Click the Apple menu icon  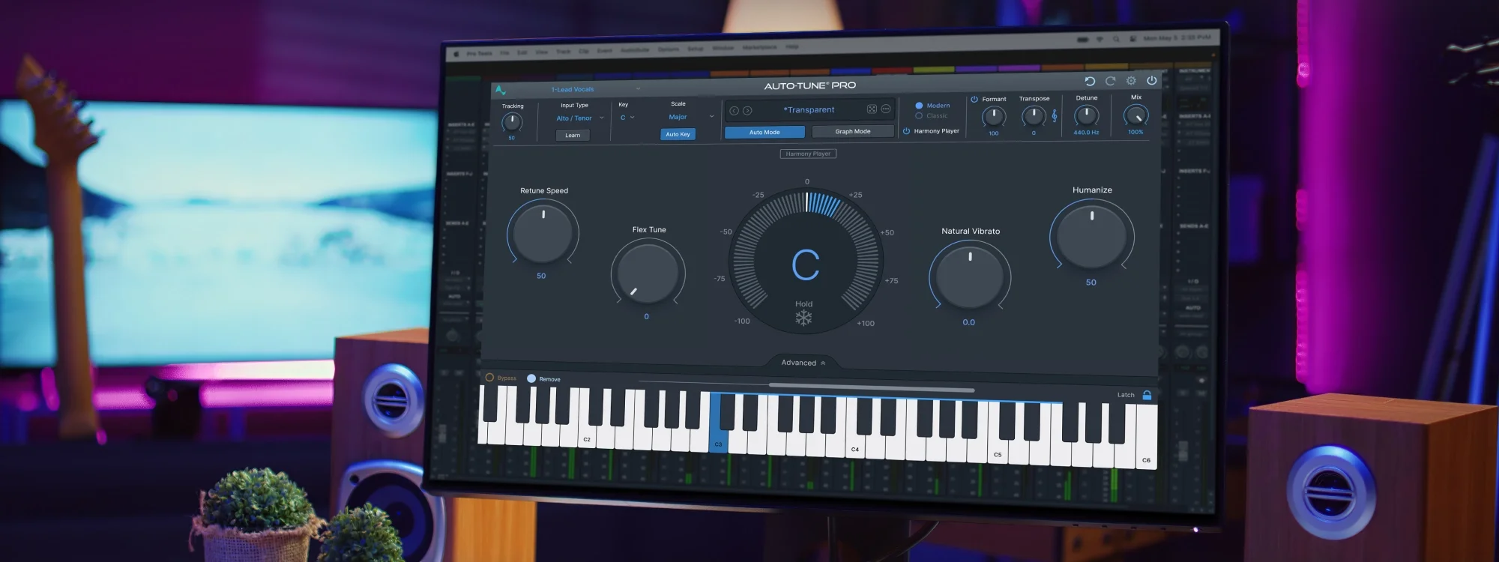455,54
